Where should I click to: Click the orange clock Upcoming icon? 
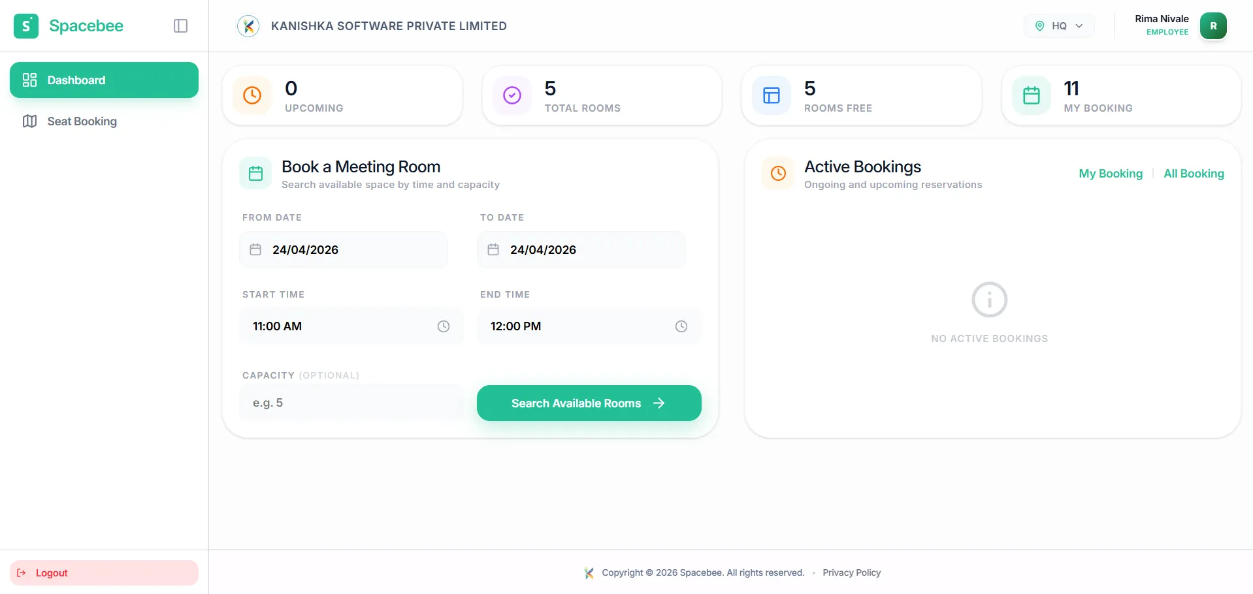[252, 95]
